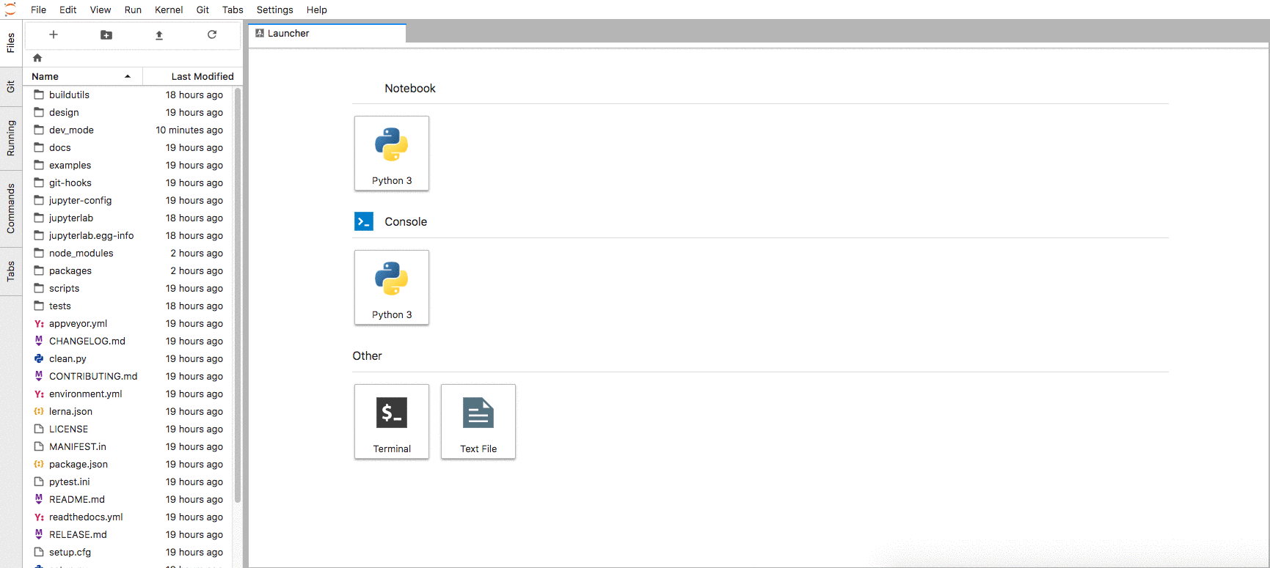Sort files by Last Modified column
This screenshot has height=568, width=1270.
[192, 76]
